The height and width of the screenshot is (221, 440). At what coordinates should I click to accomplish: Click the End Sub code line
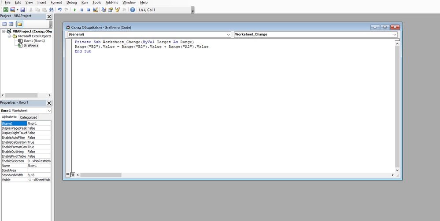click(83, 51)
